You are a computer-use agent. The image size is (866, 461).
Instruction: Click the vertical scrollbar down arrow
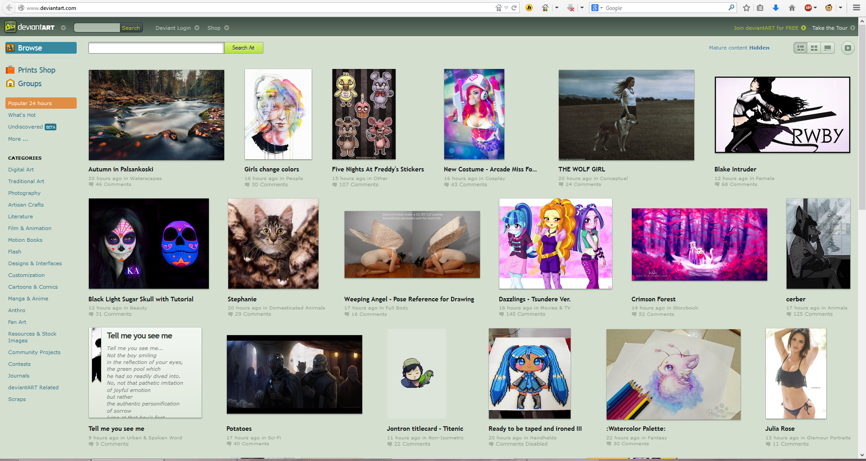click(x=862, y=455)
